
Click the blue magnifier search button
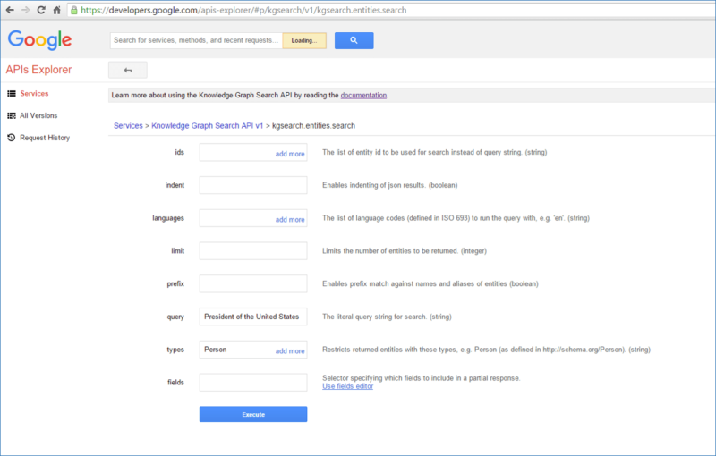[x=354, y=40]
